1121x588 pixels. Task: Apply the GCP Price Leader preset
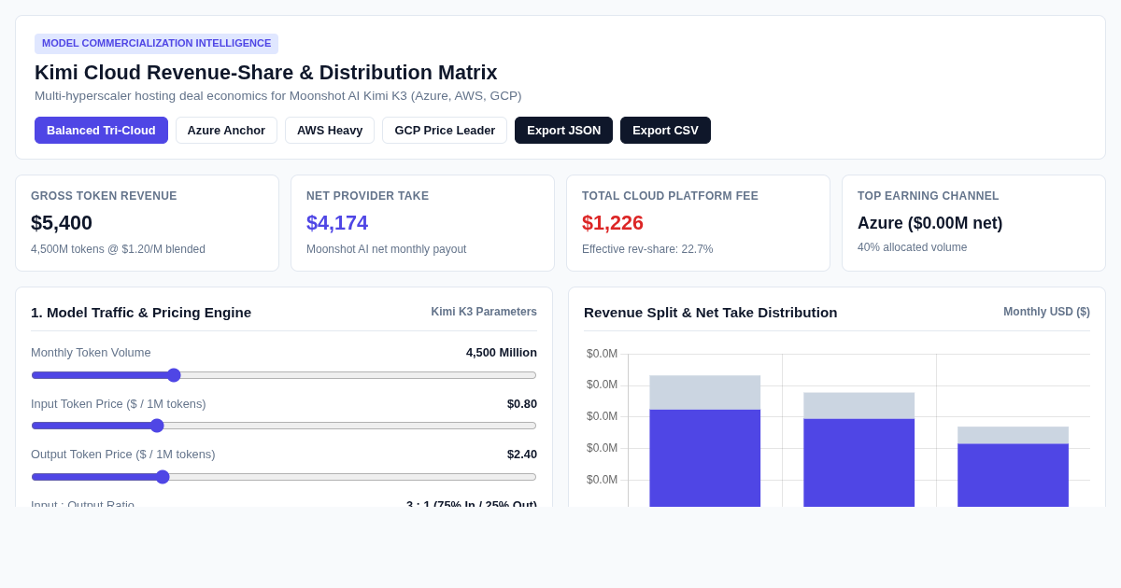(445, 131)
